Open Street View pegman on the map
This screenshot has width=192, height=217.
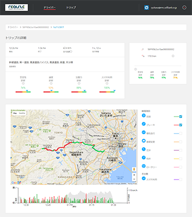coord(134,169)
